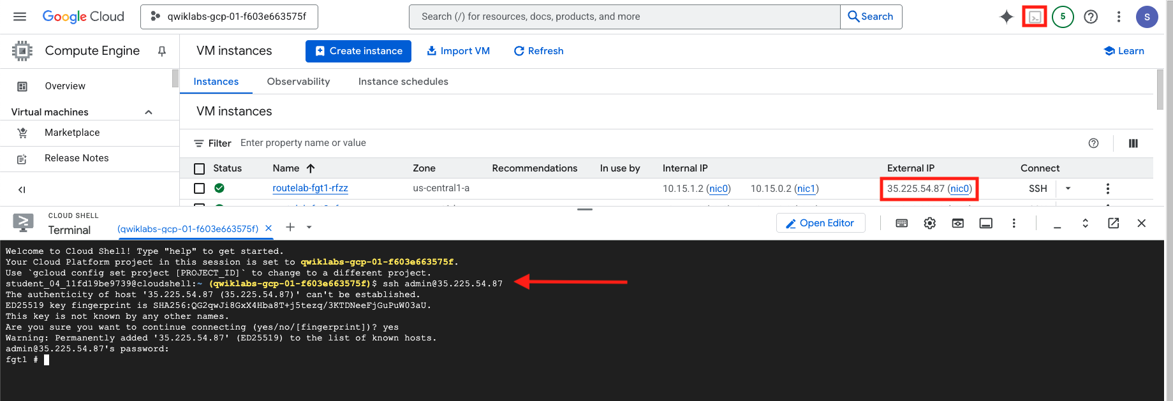Open table help icon beside filter

click(x=1093, y=143)
